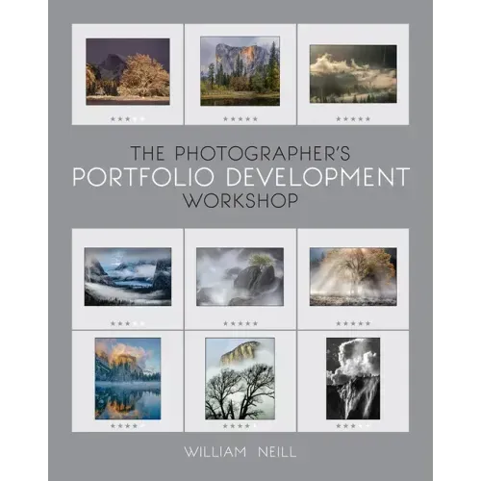Click the sunbeams through oak tree thumbnail
This screenshot has width=481, height=481.
(x=353, y=276)
